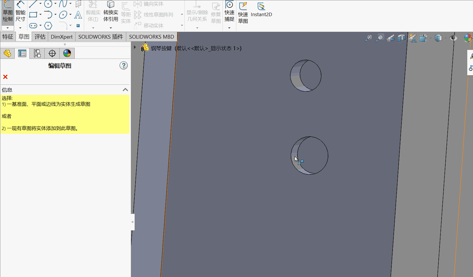Image resolution: width=473 pixels, height=277 pixels.
Task: Open the 草图绘制 dropdown arrow
Action: [8, 28]
